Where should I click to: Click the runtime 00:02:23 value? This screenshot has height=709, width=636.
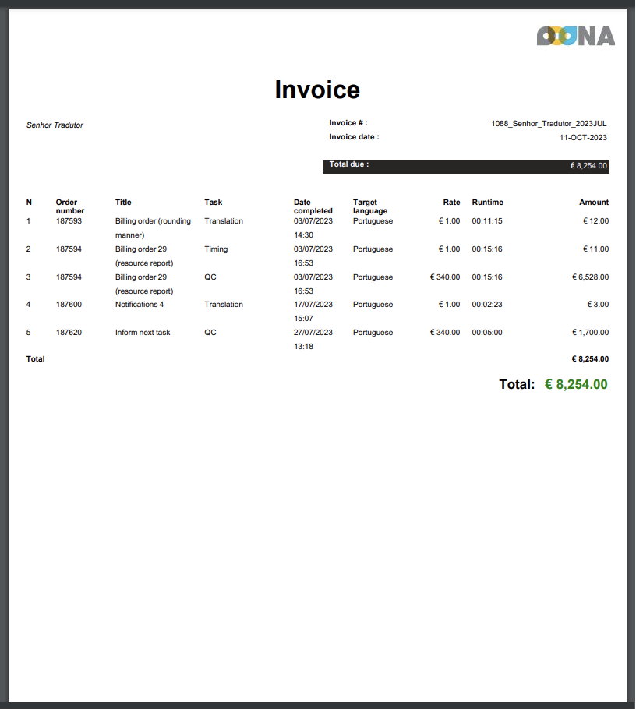tap(487, 305)
